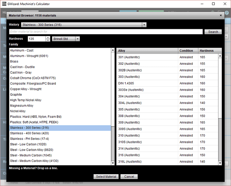Screen dimensions: 231x186
Task: Sort by the Hardness column header
Action: pos(210,51)
